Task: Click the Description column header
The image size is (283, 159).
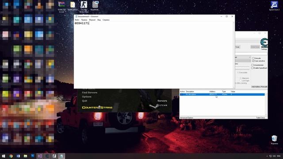Action: (x=190, y=91)
